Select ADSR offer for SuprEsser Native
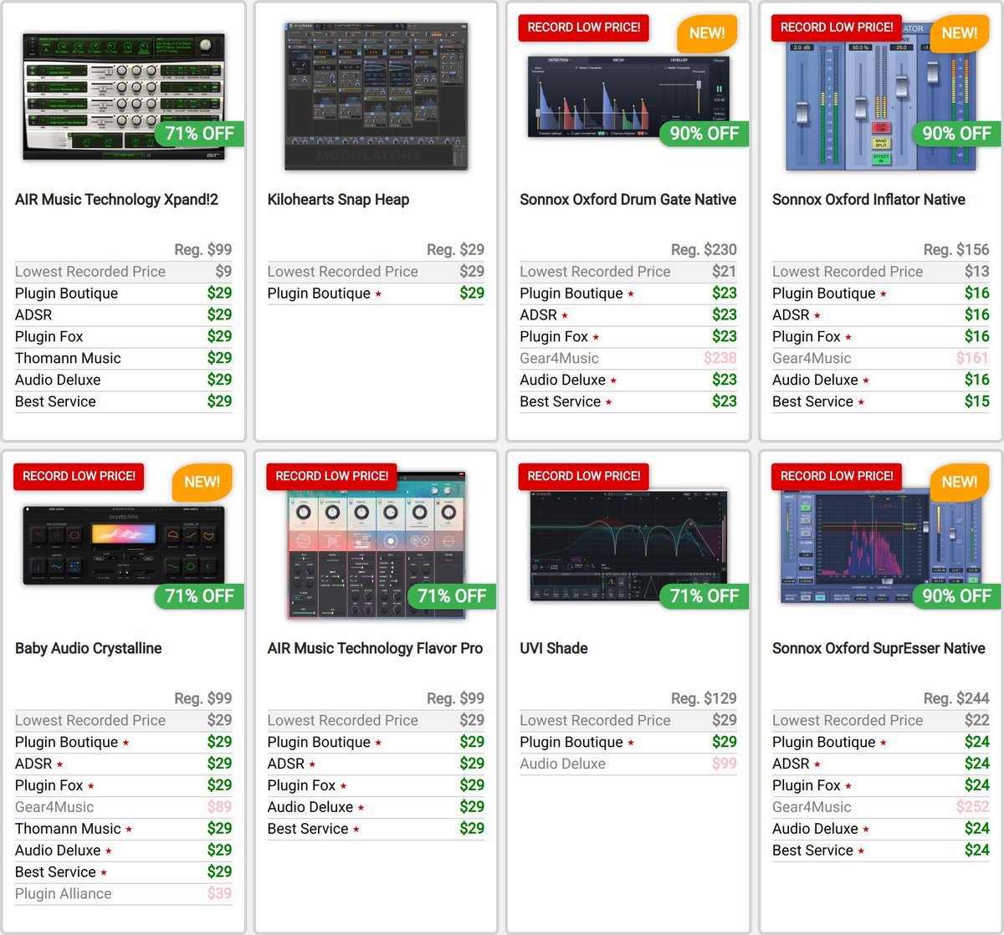The image size is (1004, 935). click(x=881, y=764)
